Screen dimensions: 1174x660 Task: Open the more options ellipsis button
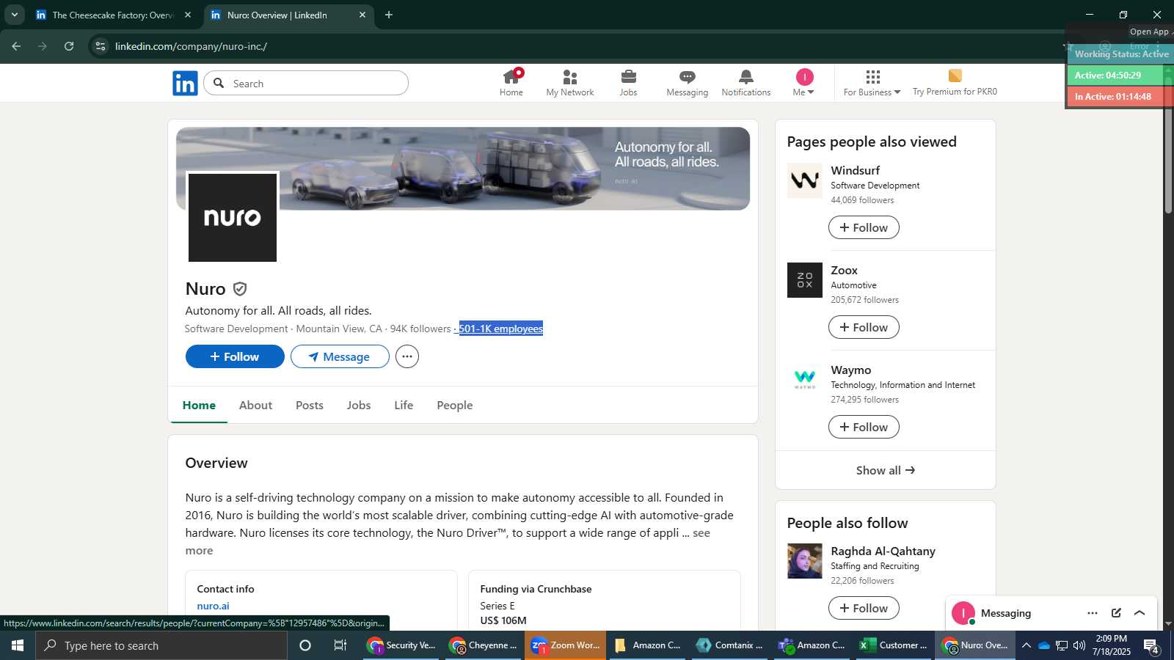click(407, 356)
